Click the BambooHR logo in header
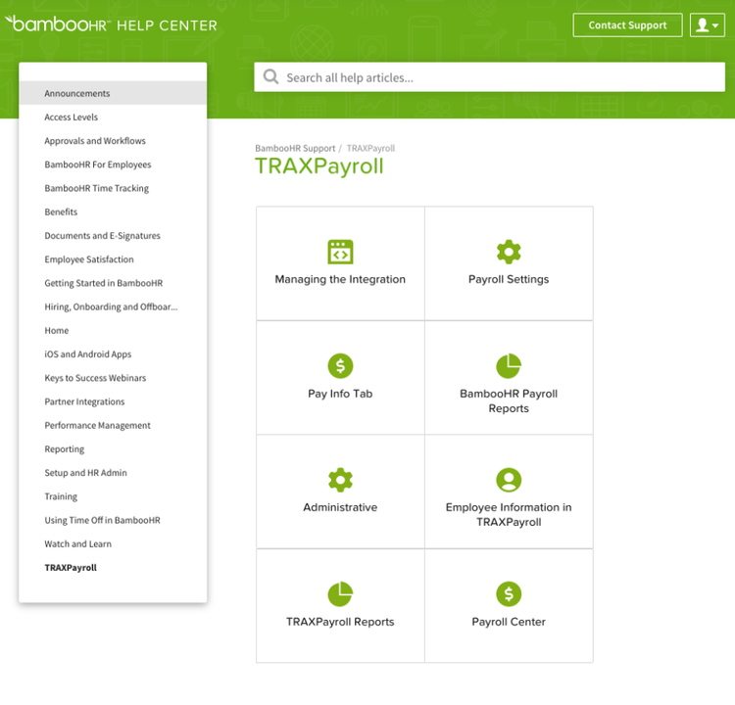This screenshot has height=705, width=735. [x=58, y=24]
